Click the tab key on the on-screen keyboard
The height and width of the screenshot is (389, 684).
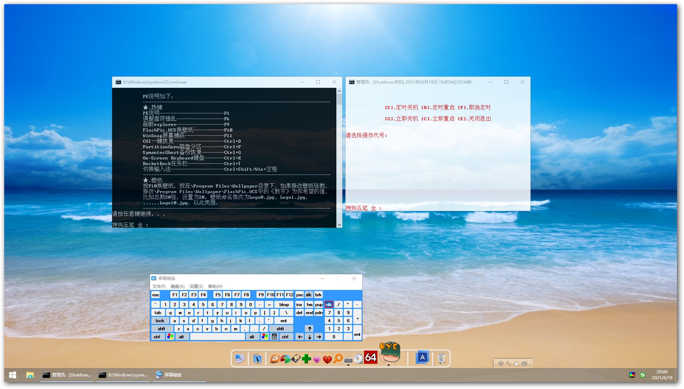pyautogui.click(x=158, y=312)
